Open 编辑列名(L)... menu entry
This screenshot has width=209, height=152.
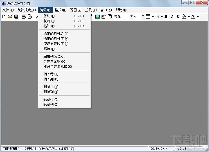point(64,56)
